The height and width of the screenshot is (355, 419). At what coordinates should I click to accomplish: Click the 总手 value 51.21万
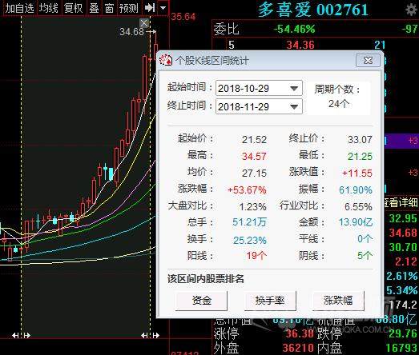point(249,222)
